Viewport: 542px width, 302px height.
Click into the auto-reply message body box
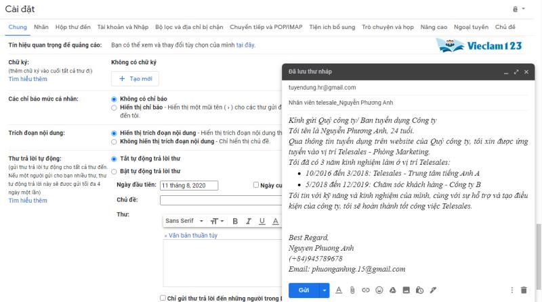pyautogui.click(x=223, y=263)
